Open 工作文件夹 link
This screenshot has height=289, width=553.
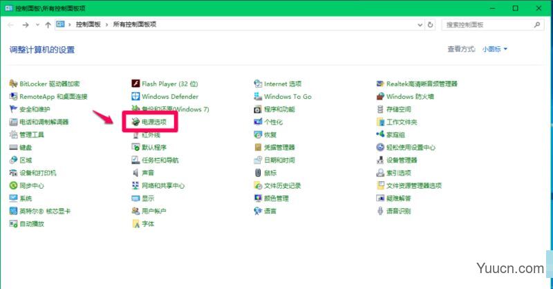[402, 122]
